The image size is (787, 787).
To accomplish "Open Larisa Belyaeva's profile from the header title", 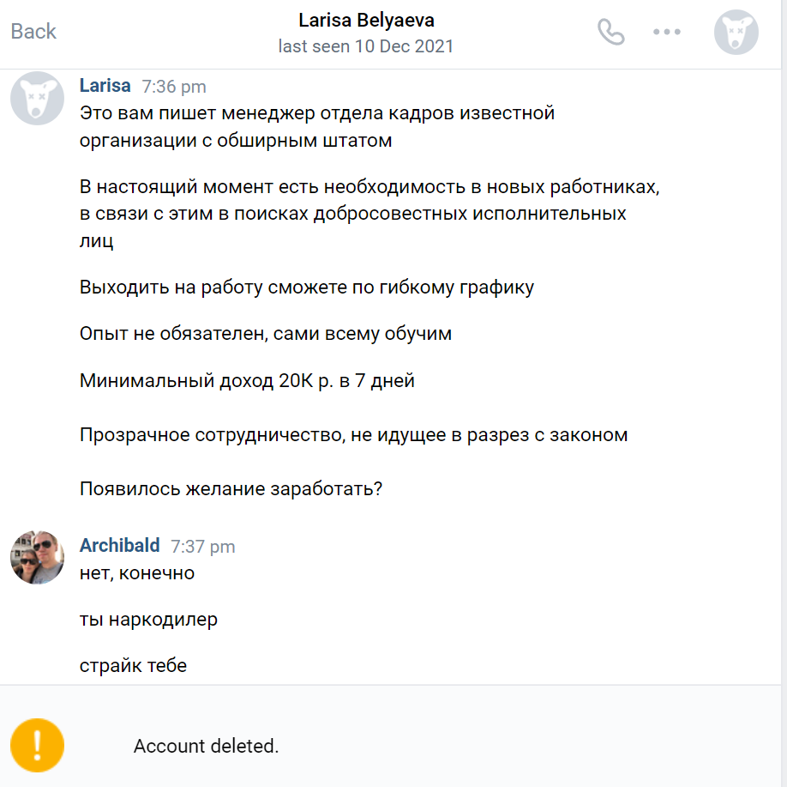I will coord(367,20).
